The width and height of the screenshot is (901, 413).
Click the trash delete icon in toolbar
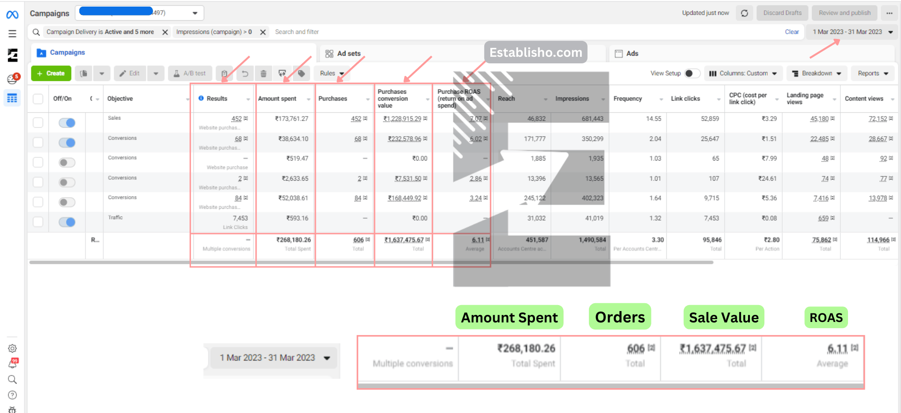263,74
